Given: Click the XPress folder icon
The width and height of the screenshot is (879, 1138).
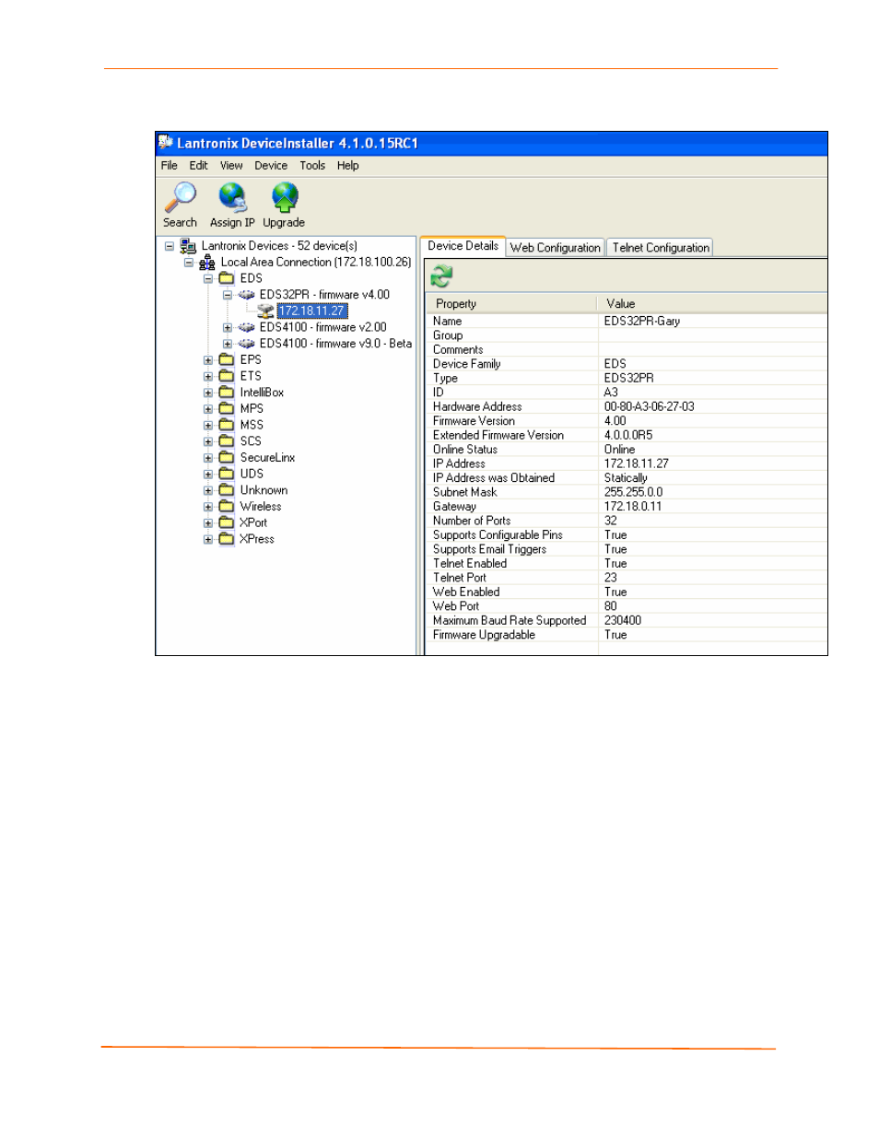Looking at the screenshot, I should pos(227,539).
